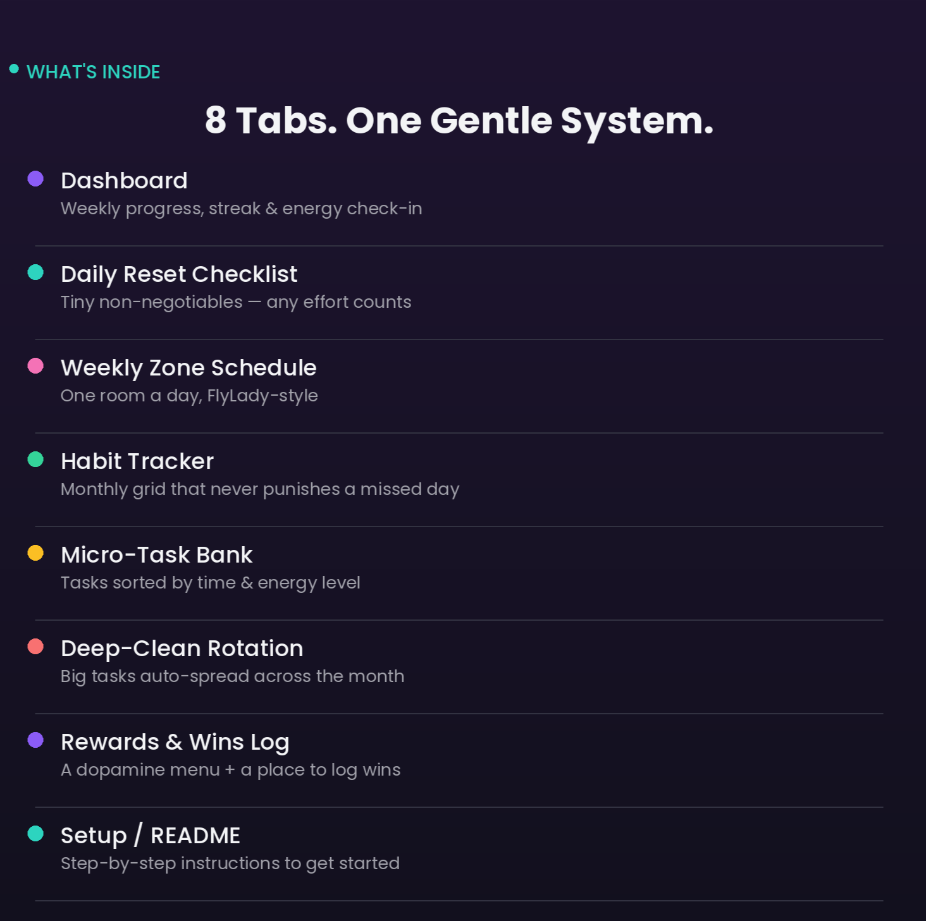This screenshot has width=926, height=921.
Task: Click the yellow dot beside Micro-Task Bank
Action: coord(35,553)
